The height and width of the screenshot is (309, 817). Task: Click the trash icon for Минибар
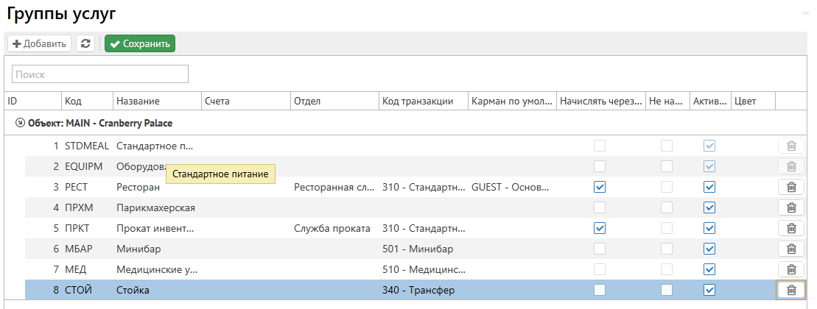click(x=791, y=249)
